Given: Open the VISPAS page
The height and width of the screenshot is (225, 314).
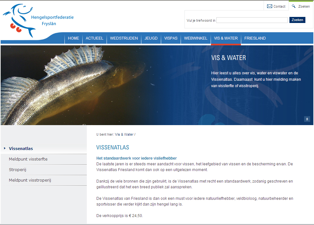Looking at the screenshot, I should (x=171, y=38).
